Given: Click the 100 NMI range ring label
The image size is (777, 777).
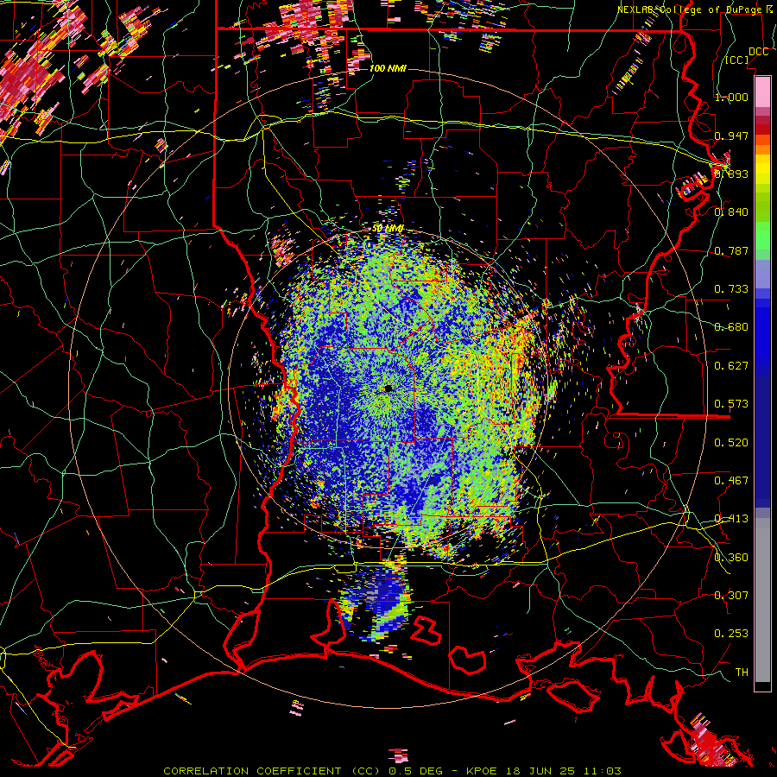Looking at the screenshot, I should [x=388, y=68].
